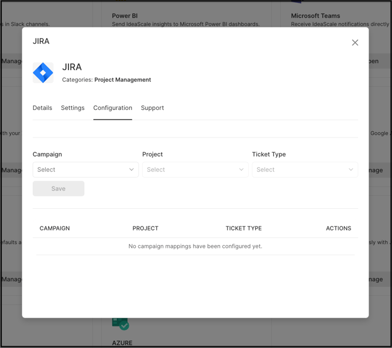Click the Azure icon behind the dialog

(x=121, y=324)
